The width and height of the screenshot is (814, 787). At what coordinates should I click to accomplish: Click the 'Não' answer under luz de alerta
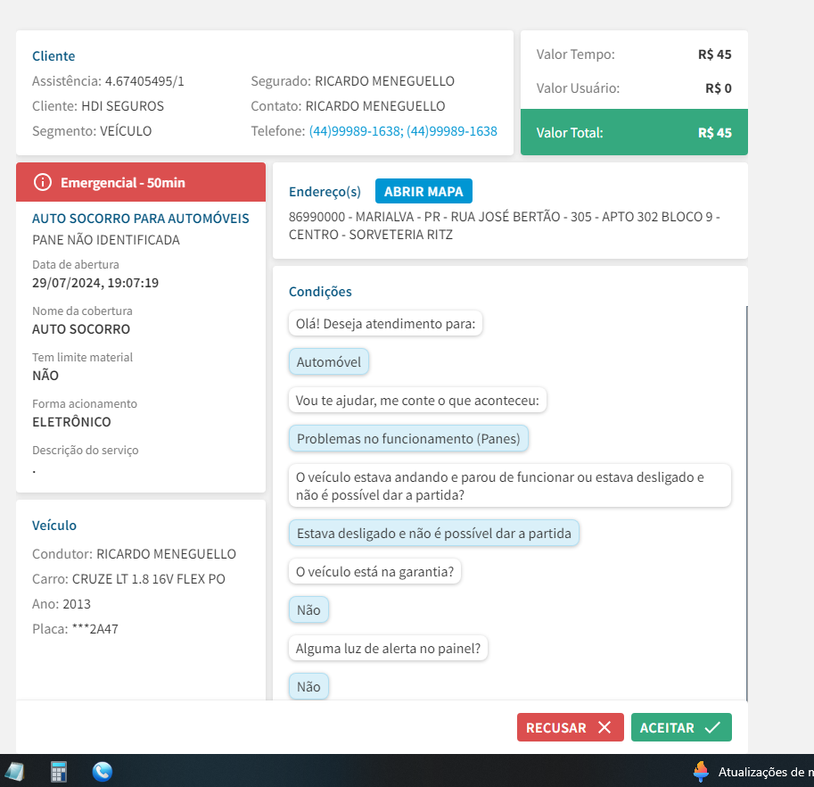click(x=308, y=686)
